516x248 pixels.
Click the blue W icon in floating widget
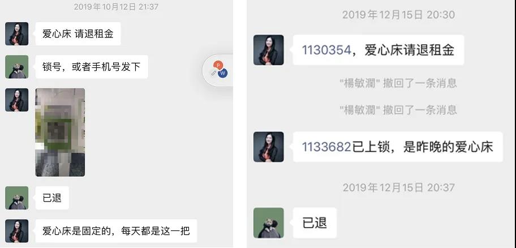[x=223, y=73]
